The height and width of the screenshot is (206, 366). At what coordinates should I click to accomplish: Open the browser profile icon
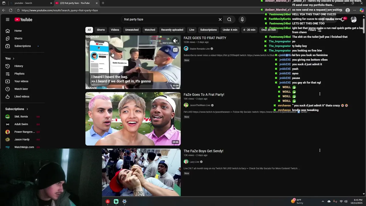(x=348, y=10)
